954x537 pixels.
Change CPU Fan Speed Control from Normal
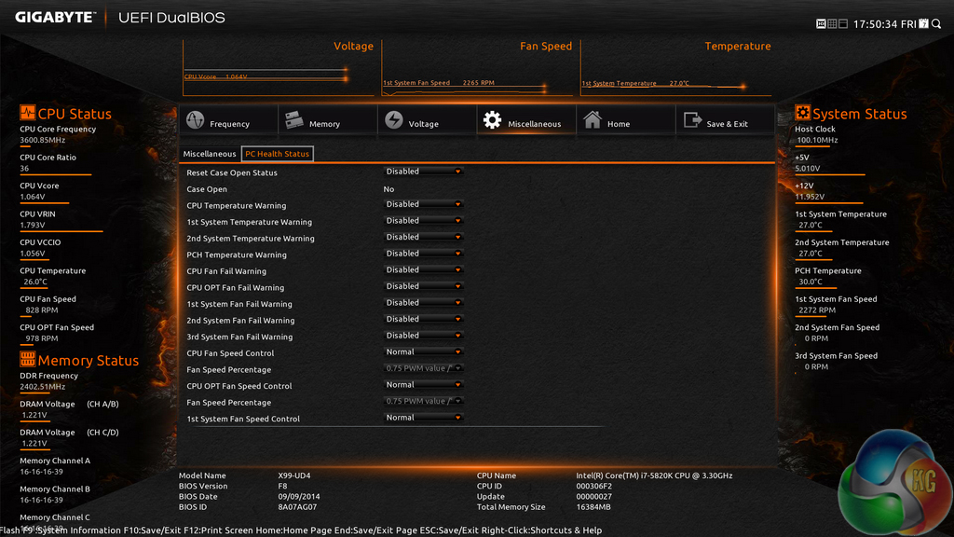(424, 352)
